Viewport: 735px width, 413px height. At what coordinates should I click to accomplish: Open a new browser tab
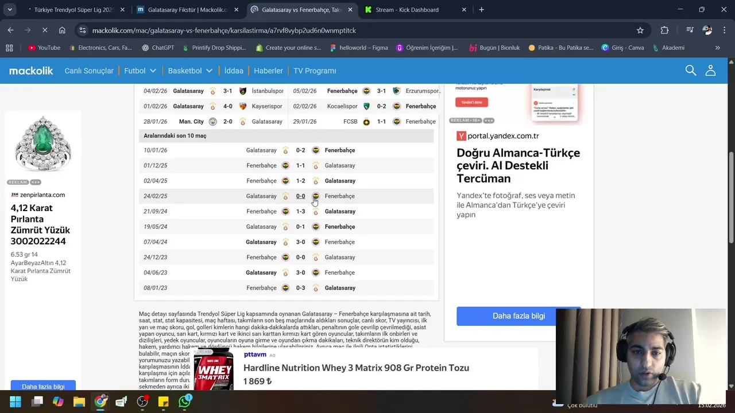click(x=481, y=10)
